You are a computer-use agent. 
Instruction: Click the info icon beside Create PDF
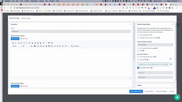point(148,60)
